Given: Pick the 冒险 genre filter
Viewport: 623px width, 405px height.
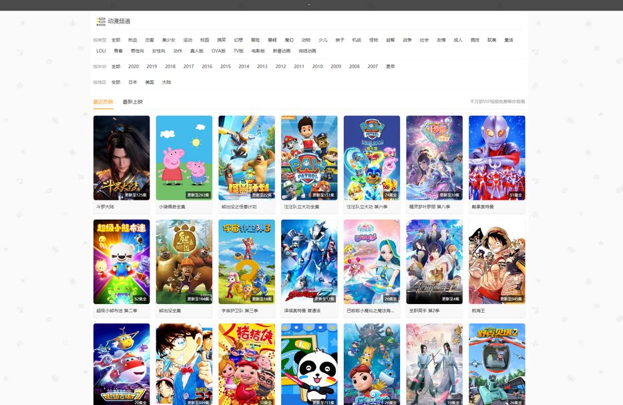Looking at the screenshot, I should [255, 40].
